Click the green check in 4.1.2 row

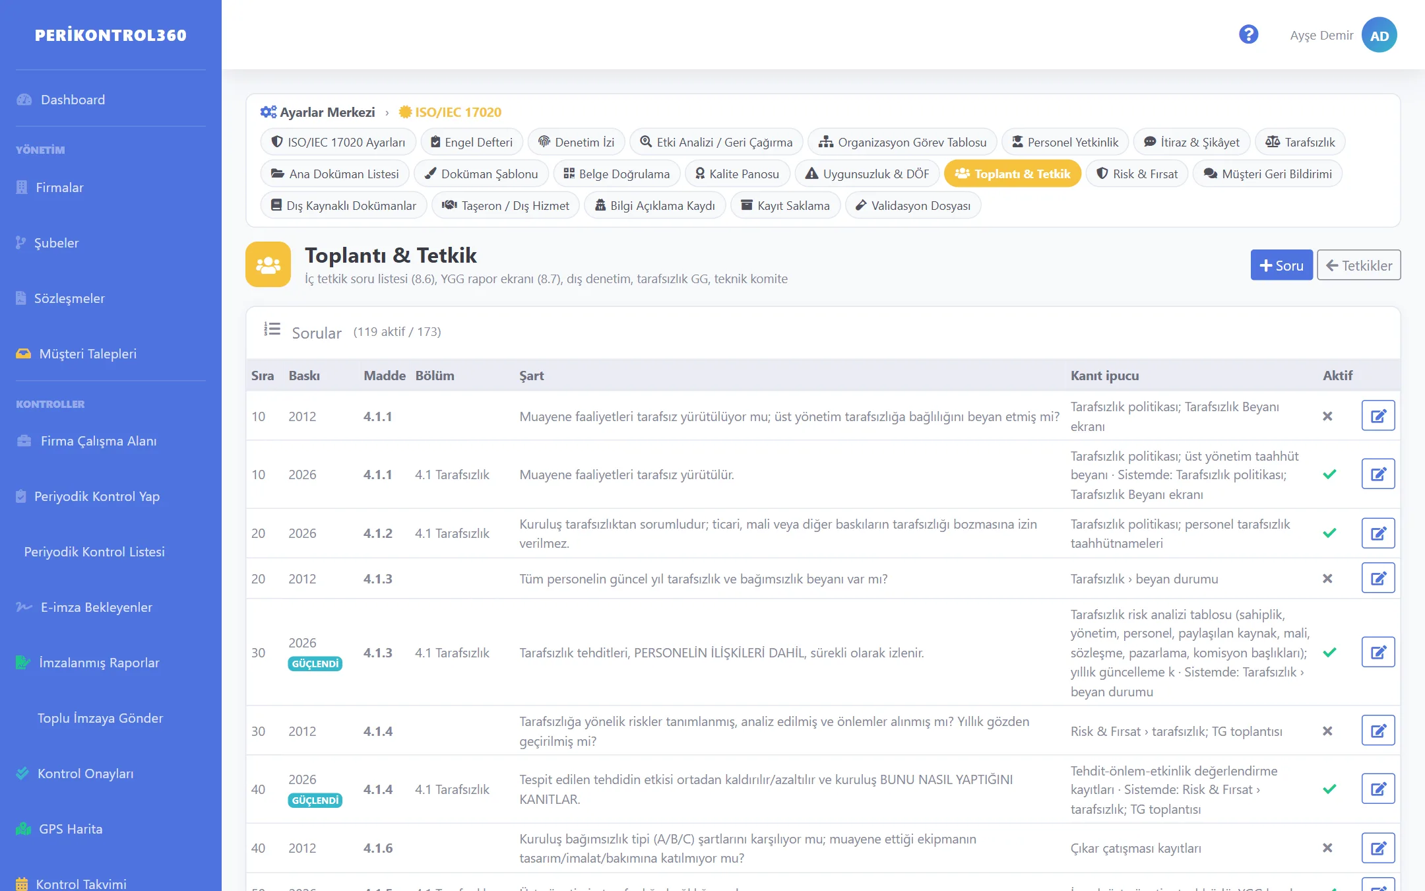(x=1329, y=533)
